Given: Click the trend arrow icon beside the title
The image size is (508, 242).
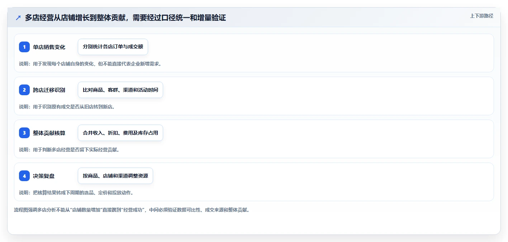Looking at the screenshot, I should click(x=18, y=18).
